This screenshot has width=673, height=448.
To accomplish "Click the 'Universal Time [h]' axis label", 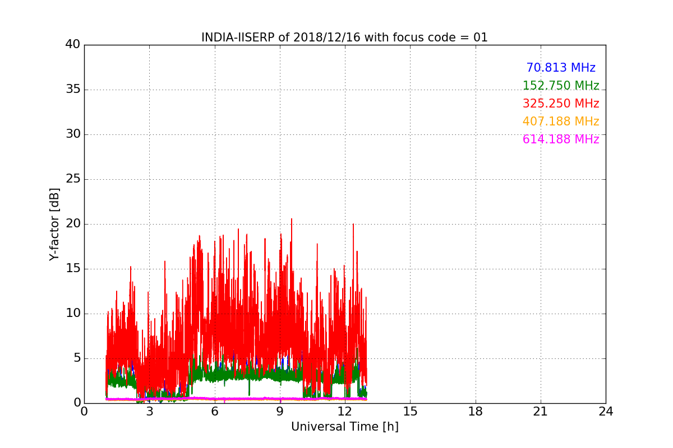I will tap(345, 427).
